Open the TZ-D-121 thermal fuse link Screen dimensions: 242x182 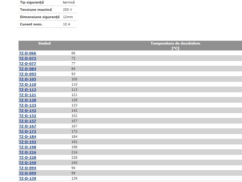tap(28, 95)
